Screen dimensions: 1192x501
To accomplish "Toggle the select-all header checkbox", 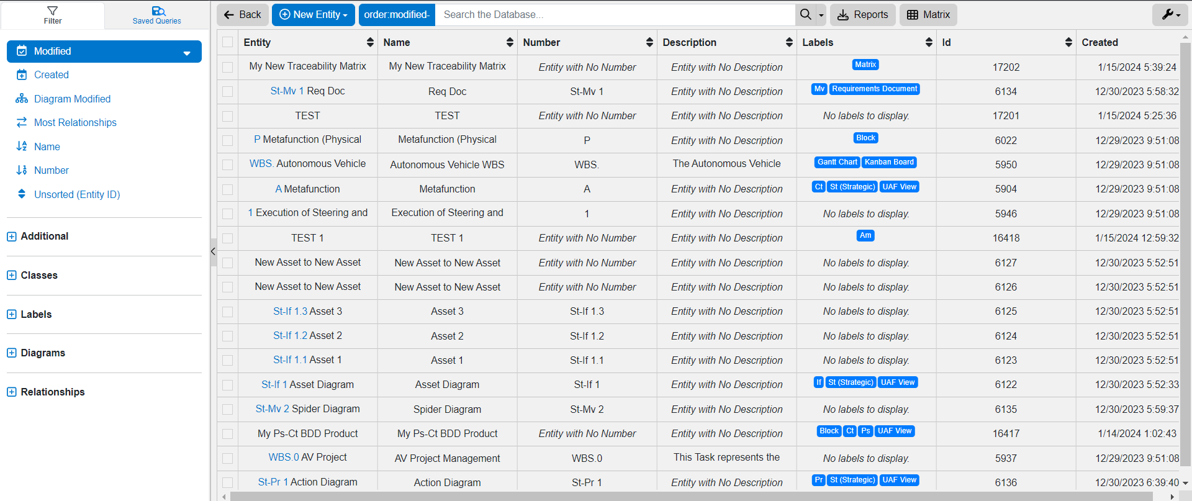I will [x=228, y=42].
